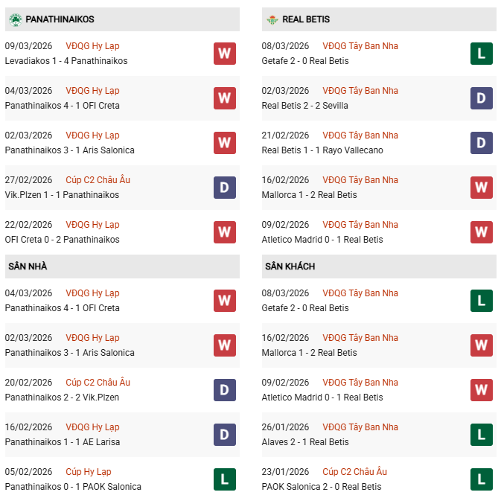Image resolution: width=501 pixels, height=498 pixels.
Task: Open Cúp C2 Châu Âu link dated 27/02/2026
Action: pyautogui.click(x=98, y=180)
